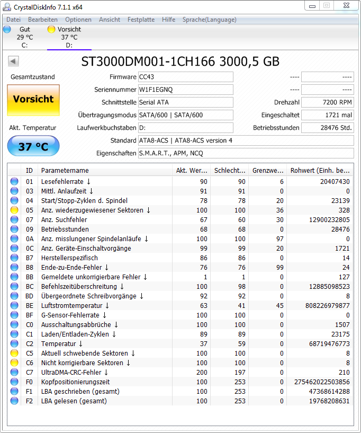The image size is (361, 433).
Task: Click the Seriennummer field W1F1EGNQ
Action: 186,90
